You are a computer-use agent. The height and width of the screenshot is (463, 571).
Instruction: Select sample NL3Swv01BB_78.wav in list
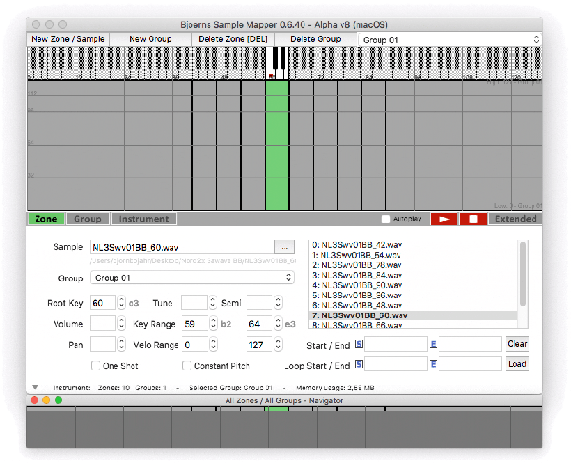[x=414, y=265]
